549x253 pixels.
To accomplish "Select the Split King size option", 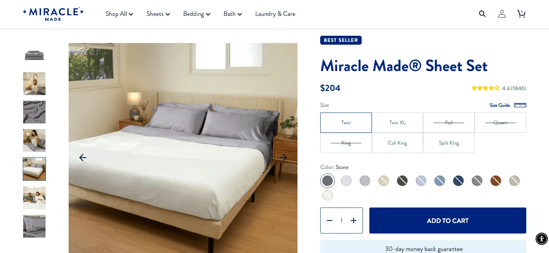I will pyautogui.click(x=449, y=143).
